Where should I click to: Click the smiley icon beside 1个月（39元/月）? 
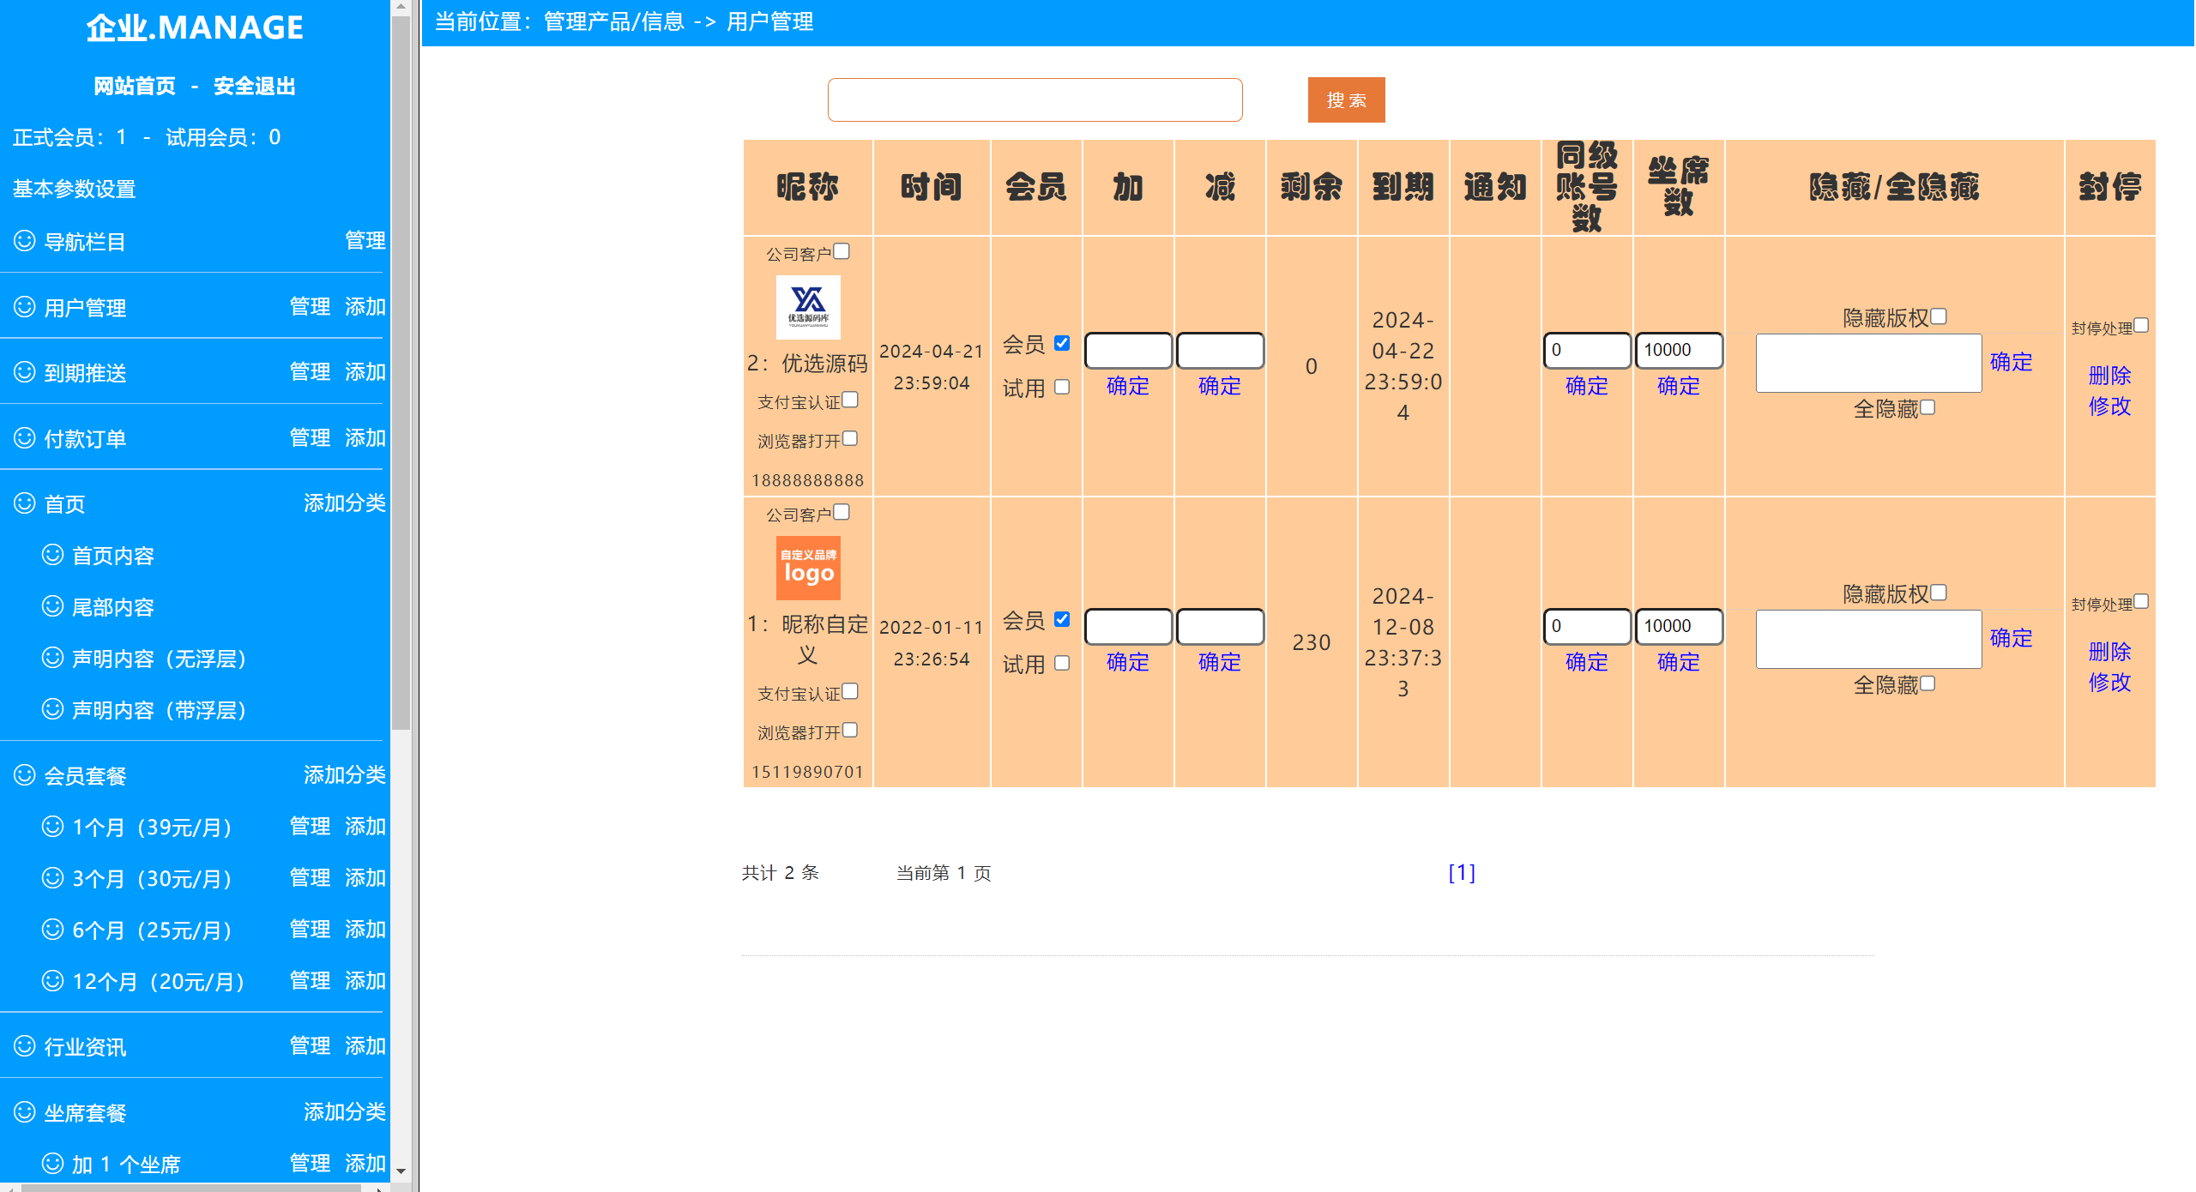coord(53,827)
